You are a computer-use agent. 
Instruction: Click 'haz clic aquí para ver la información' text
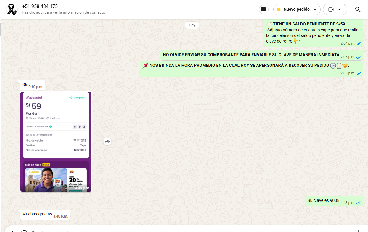[x=63, y=12]
